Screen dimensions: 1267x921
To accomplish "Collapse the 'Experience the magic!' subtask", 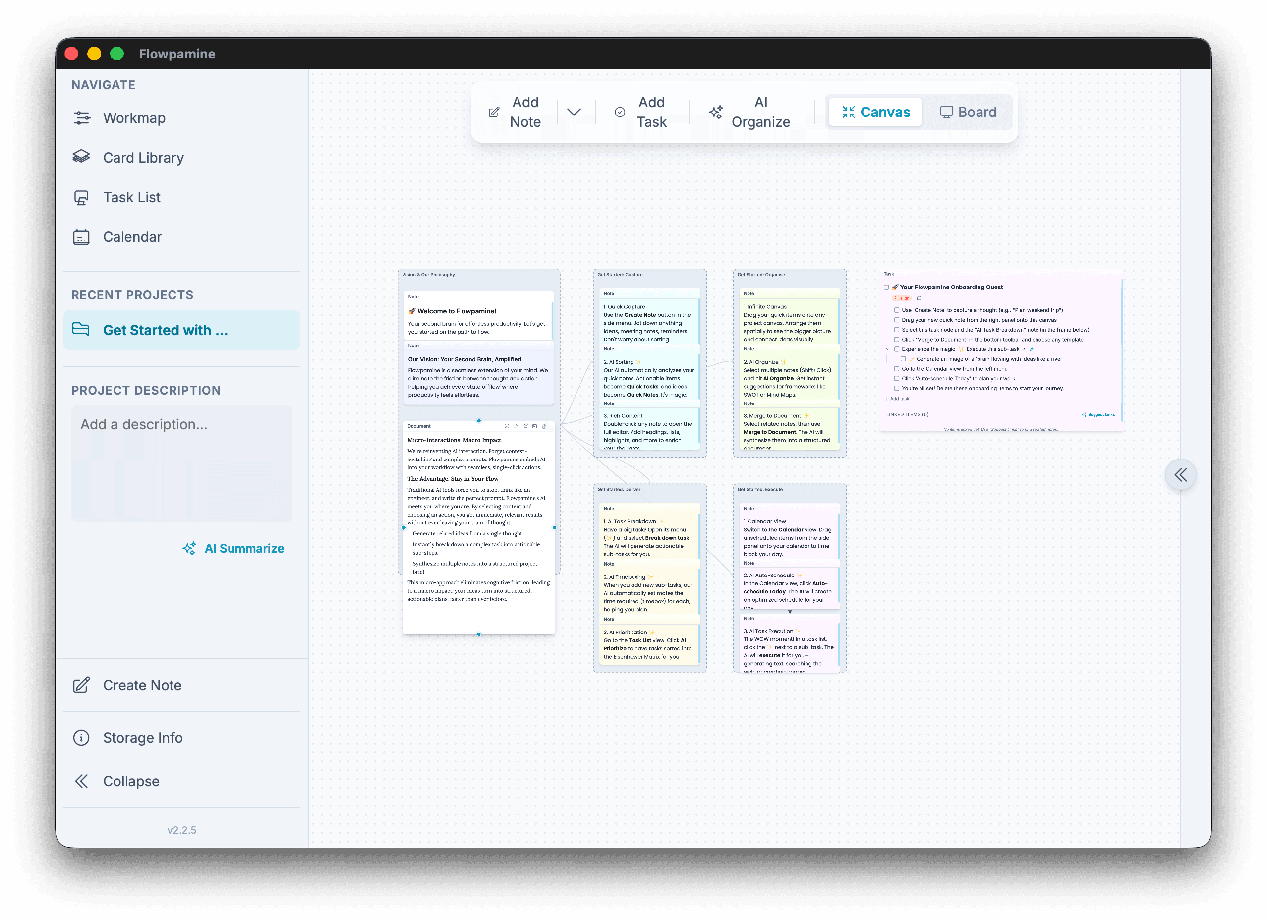I will pyautogui.click(x=888, y=349).
